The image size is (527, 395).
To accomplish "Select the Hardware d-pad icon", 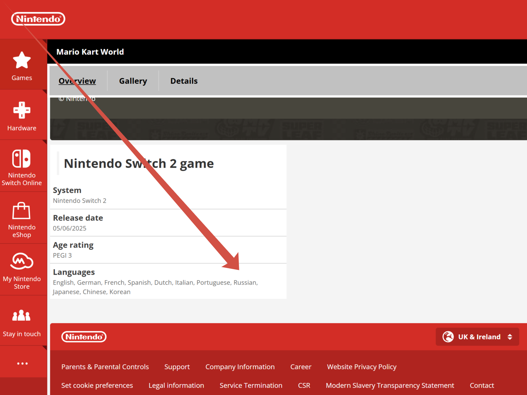I will click(22, 110).
